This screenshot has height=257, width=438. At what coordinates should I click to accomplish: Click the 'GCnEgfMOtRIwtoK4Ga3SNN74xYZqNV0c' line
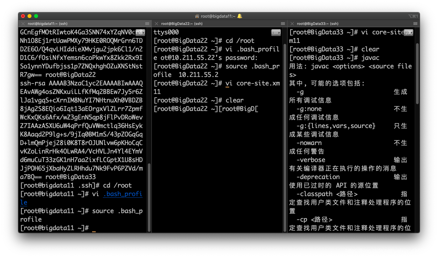(78, 32)
